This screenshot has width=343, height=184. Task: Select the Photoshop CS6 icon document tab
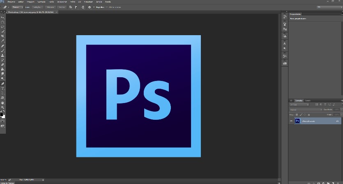tap(31, 12)
